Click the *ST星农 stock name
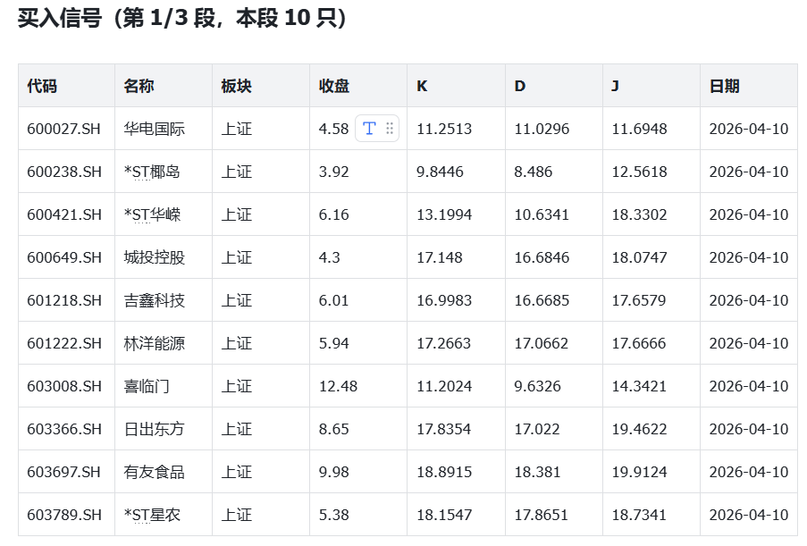The height and width of the screenshot is (546, 807). tap(152, 515)
